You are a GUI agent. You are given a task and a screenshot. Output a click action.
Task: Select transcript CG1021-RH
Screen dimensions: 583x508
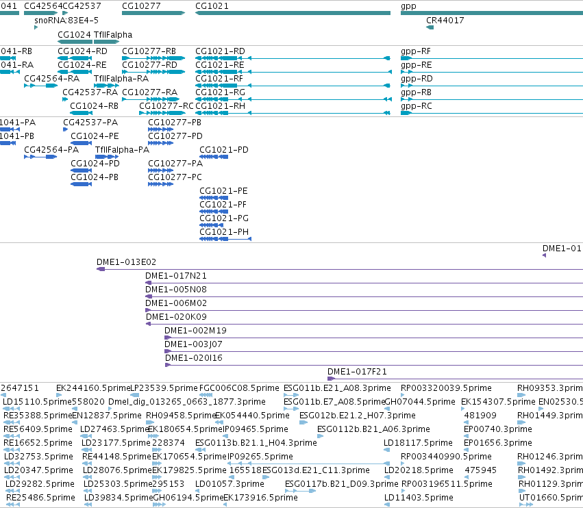(x=220, y=106)
